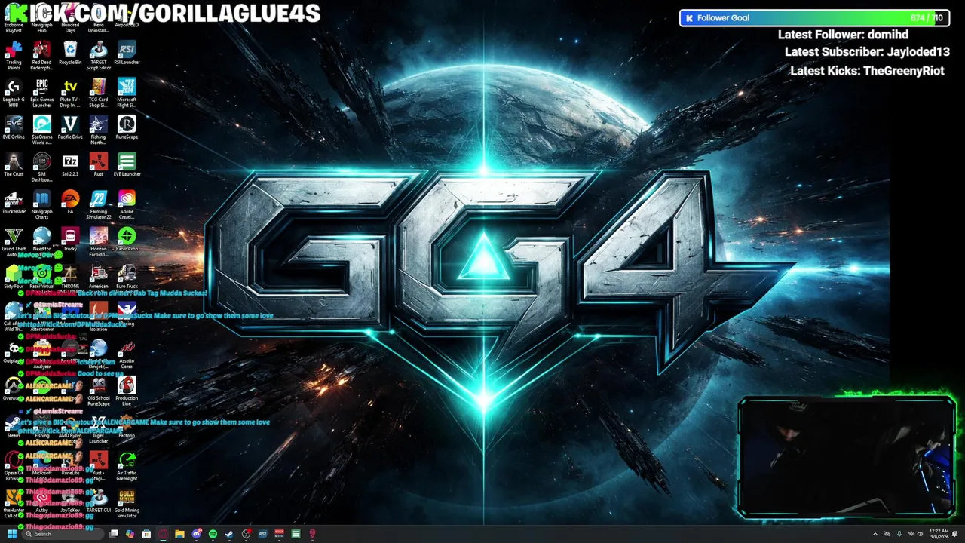
Task: Open Spotify from the taskbar
Action: pyautogui.click(x=213, y=534)
